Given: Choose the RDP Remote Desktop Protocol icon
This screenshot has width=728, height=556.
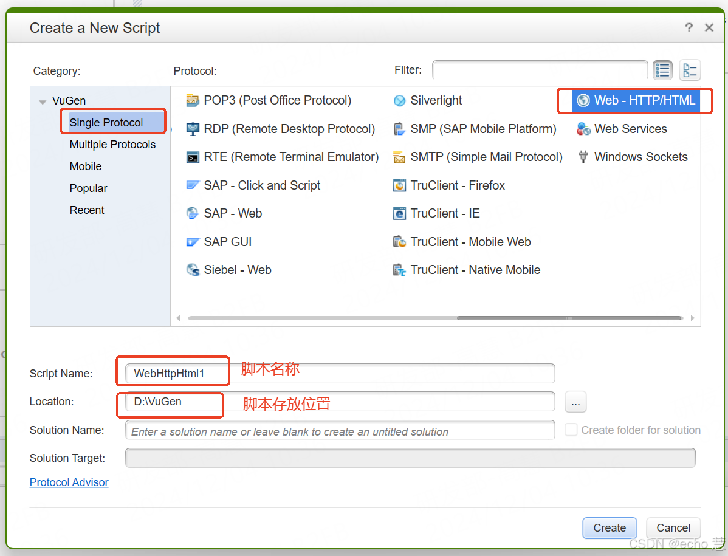Looking at the screenshot, I should [192, 129].
